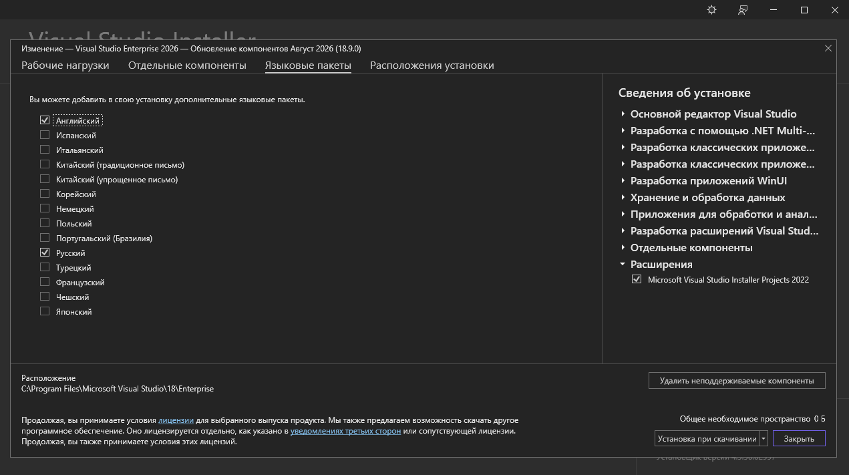849x475 pixels.
Task: Check Китайский (традиционное письмо) checkbox
Action: (45, 164)
